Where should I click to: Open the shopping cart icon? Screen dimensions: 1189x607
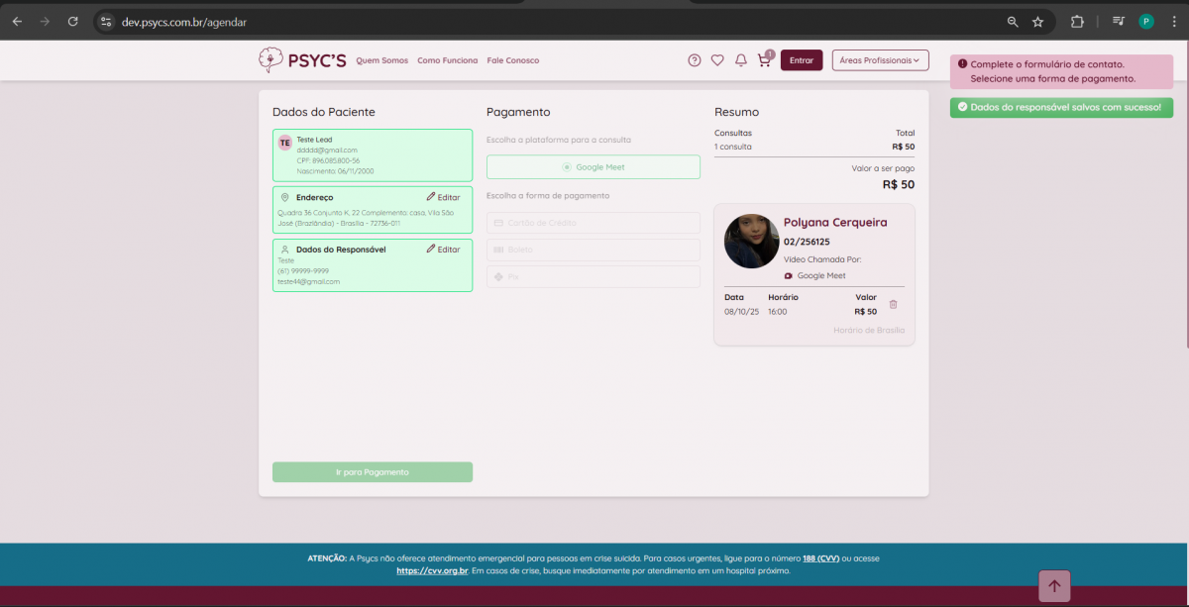pos(764,60)
